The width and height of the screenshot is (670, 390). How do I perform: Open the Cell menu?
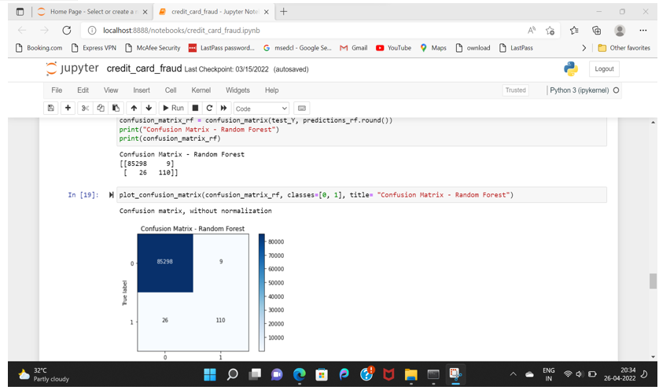[171, 90]
